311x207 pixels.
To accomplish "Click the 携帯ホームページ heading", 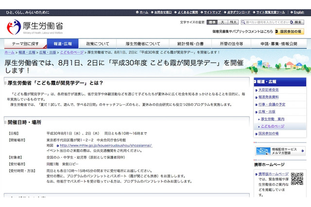I will (x=269, y=165).
